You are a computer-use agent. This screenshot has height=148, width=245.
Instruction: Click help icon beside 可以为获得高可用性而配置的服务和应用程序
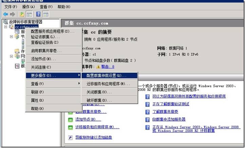click(148, 97)
